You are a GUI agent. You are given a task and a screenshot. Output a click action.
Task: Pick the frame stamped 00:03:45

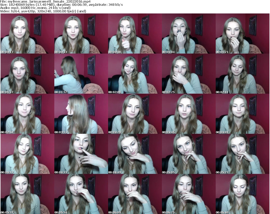click(x=189, y=114)
